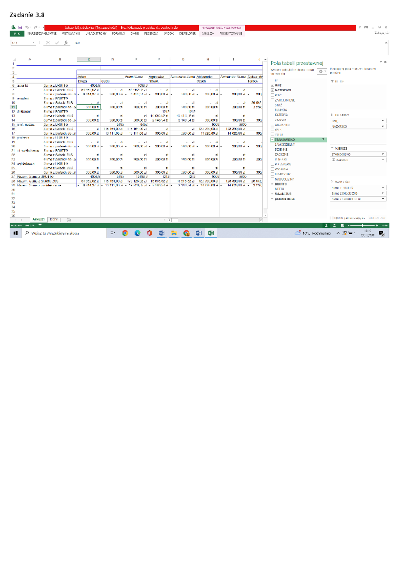The height and width of the screenshot is (570, 403).
Task: Click the Insert Function fx icon
Action: [x=66, y=43]
